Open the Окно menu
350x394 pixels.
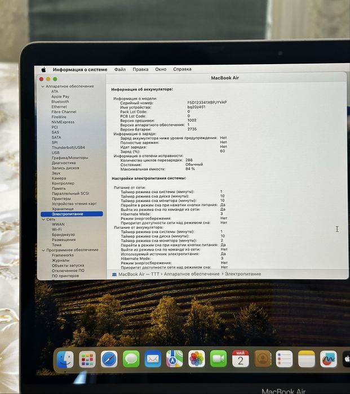[x=161, y=69]
